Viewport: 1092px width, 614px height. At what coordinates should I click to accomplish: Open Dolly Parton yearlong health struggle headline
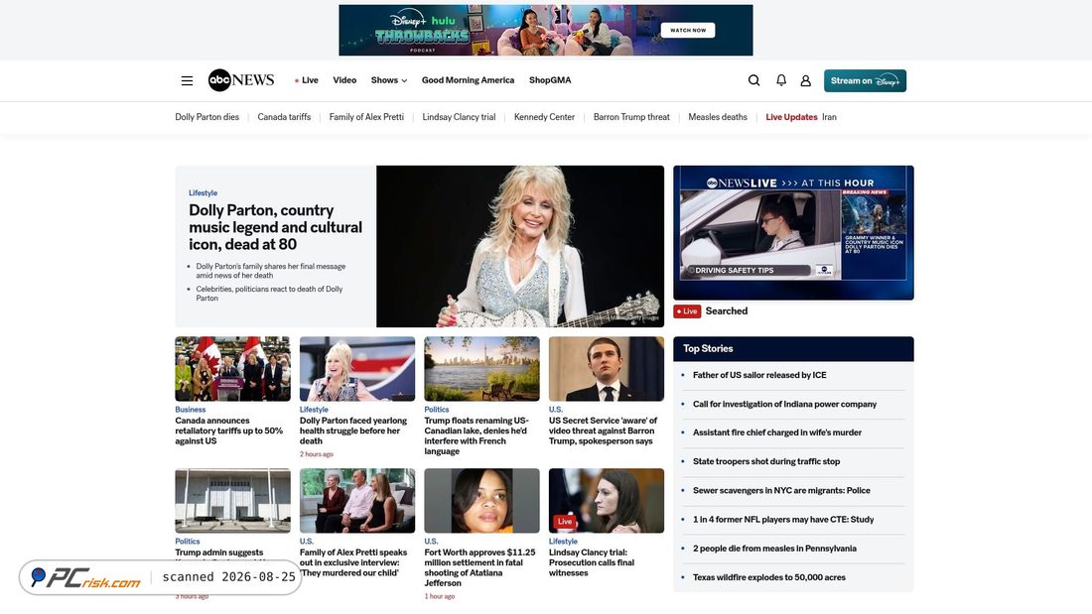point(353,430)
